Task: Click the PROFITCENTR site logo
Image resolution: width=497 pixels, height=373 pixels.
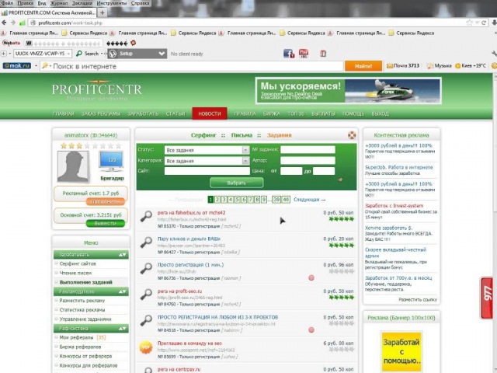Action: [x=96, y=90]
